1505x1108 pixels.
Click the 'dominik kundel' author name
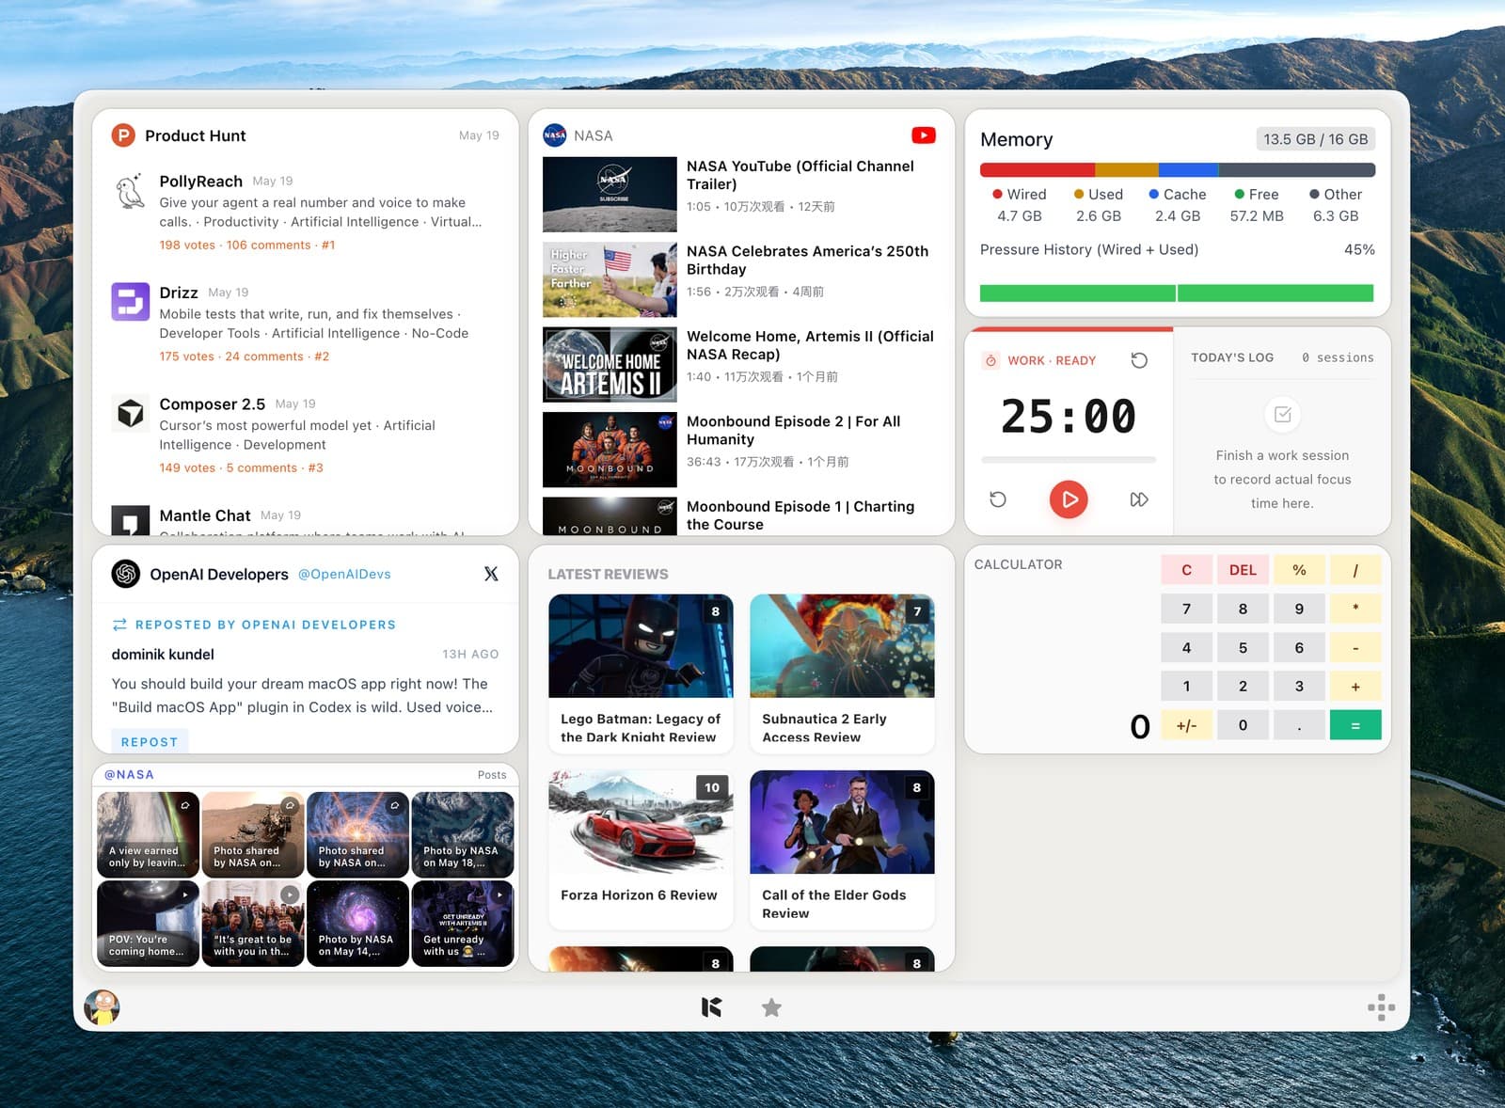(x=163, y=654)
